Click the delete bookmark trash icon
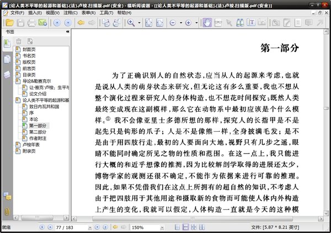The image size is (331, 233). pos(18,41)
